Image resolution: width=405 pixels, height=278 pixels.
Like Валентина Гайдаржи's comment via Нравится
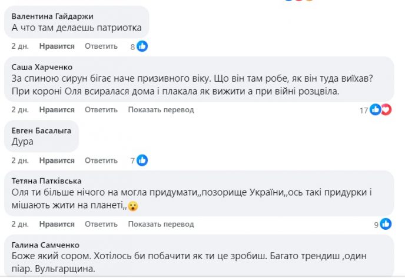(x=57, y=46)
